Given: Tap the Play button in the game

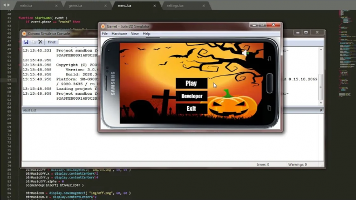Looking at the screenshot, I should pyautogui.click(x=191, y=84).
